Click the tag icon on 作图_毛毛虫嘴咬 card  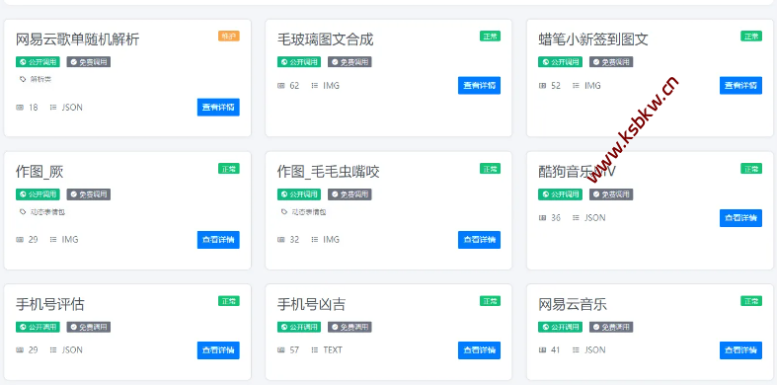click(x=284, y=211)
